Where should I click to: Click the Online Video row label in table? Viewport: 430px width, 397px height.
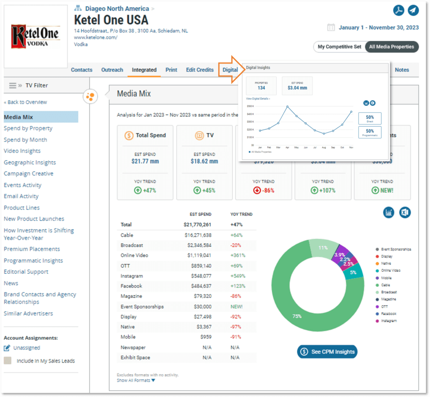[134, 255]
